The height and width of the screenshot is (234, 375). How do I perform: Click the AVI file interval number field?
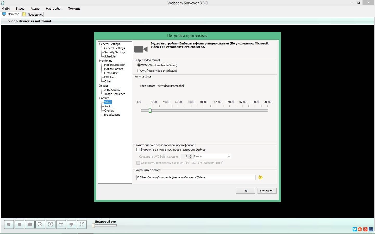point(185,157)
